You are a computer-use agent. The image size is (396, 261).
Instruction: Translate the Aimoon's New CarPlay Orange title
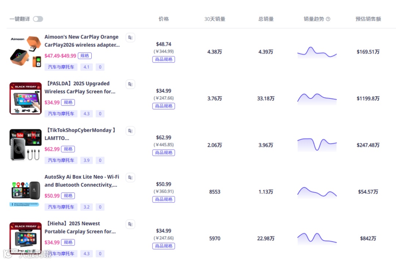130,38
